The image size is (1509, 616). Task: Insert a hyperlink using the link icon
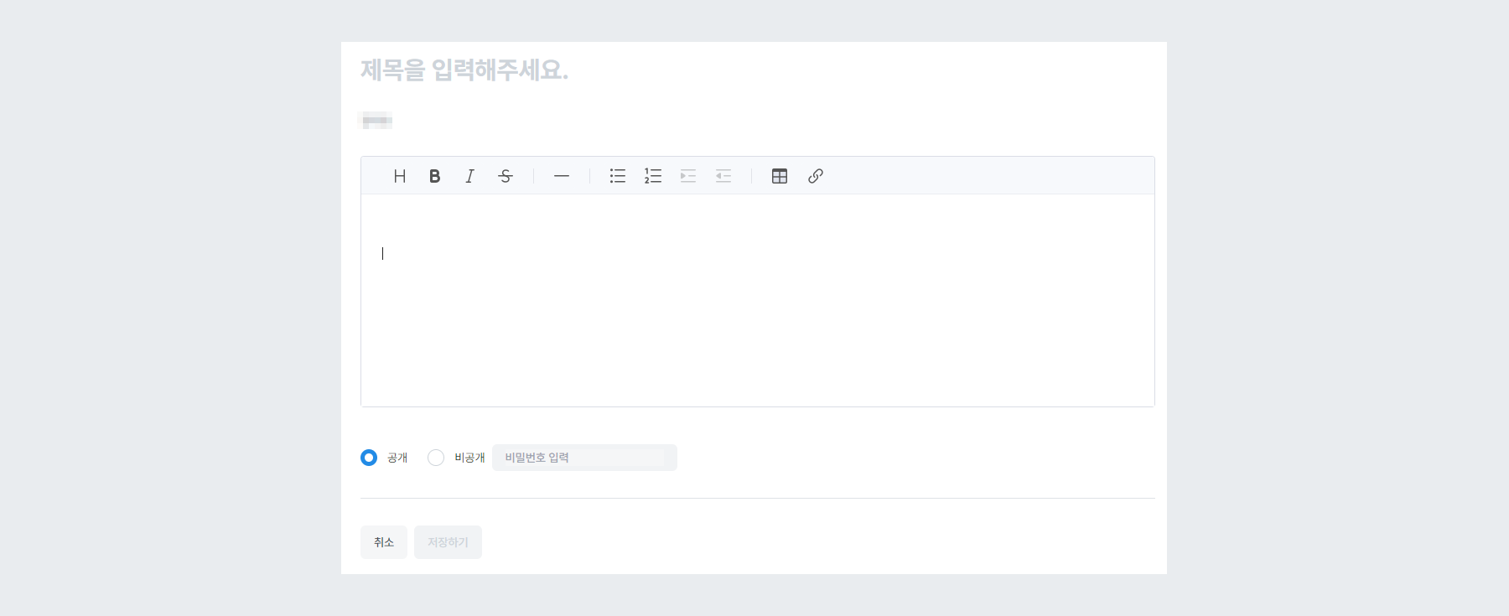(x=814, y=176)
